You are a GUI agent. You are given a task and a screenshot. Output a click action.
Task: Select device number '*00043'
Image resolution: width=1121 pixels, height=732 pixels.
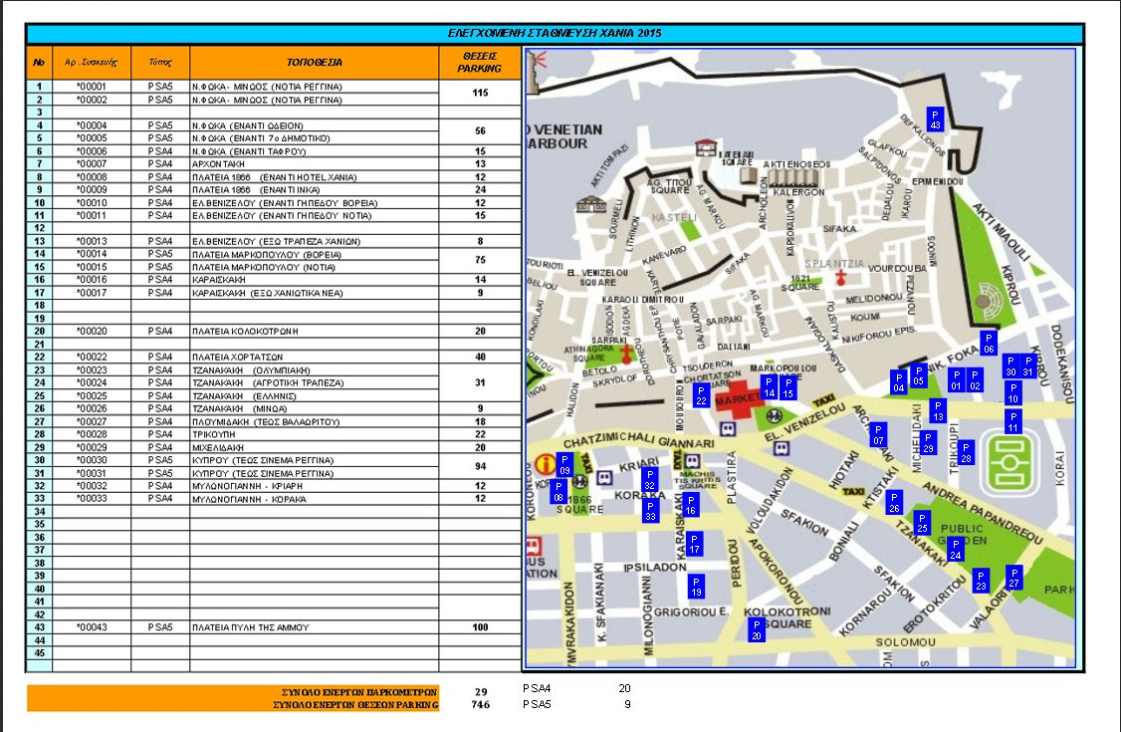point(92,627)
